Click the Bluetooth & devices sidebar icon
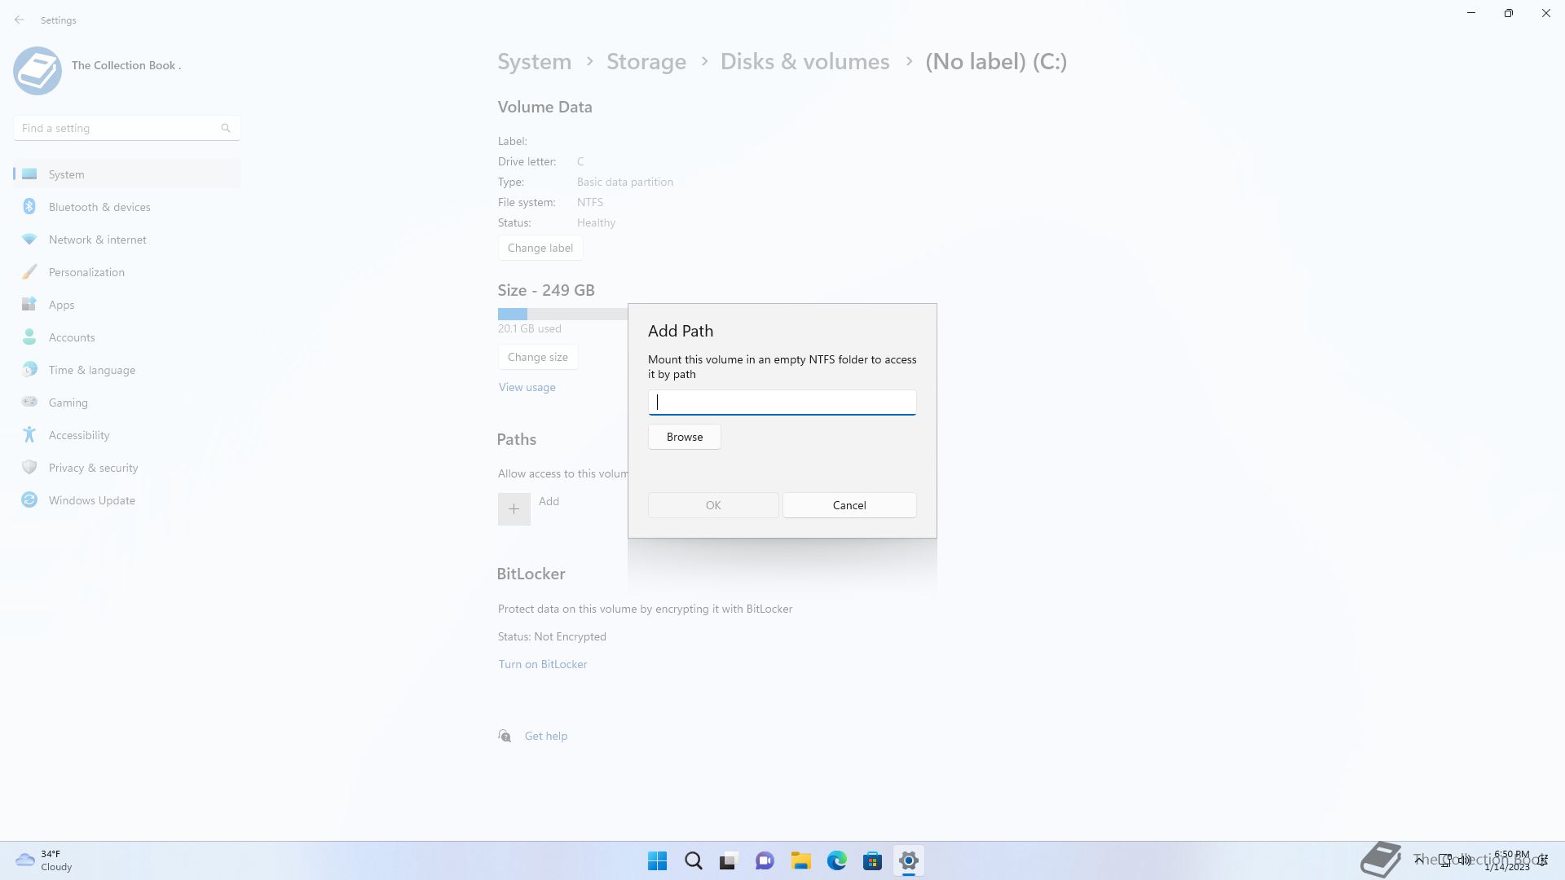This screenshot has width=1565, height=880. tap(29, 207)
